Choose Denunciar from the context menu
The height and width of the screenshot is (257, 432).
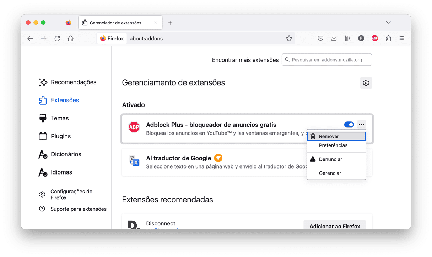336,159
